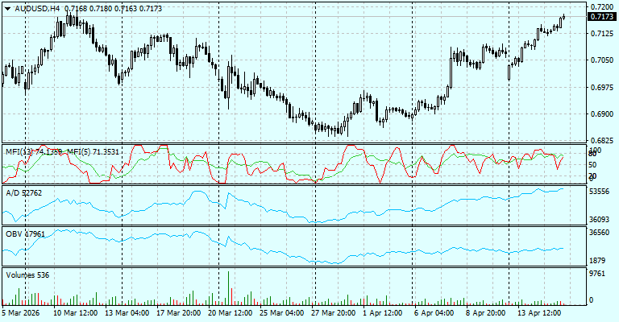This screenshot has width=619, height=322.
Task: Click the 0.7125 price scale label
Action: point(602,34)
